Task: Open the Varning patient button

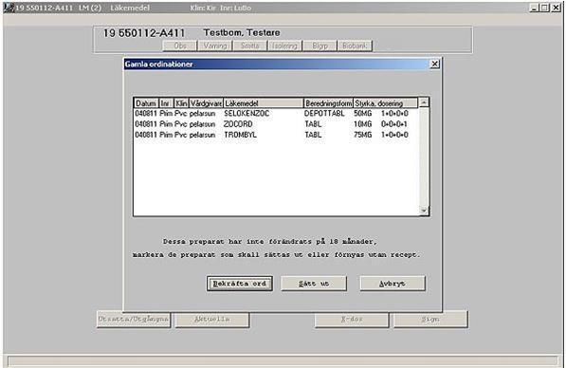Action: point(215,46)
